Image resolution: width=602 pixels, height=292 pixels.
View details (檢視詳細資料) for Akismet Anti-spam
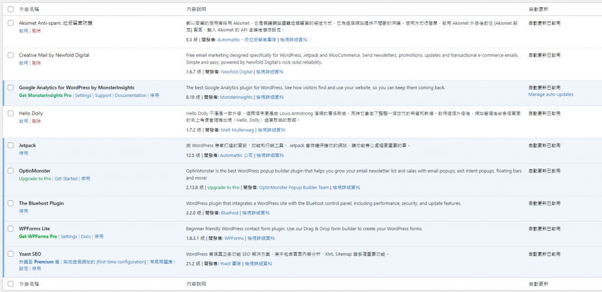pyautogui.click(x=294, y=39)
